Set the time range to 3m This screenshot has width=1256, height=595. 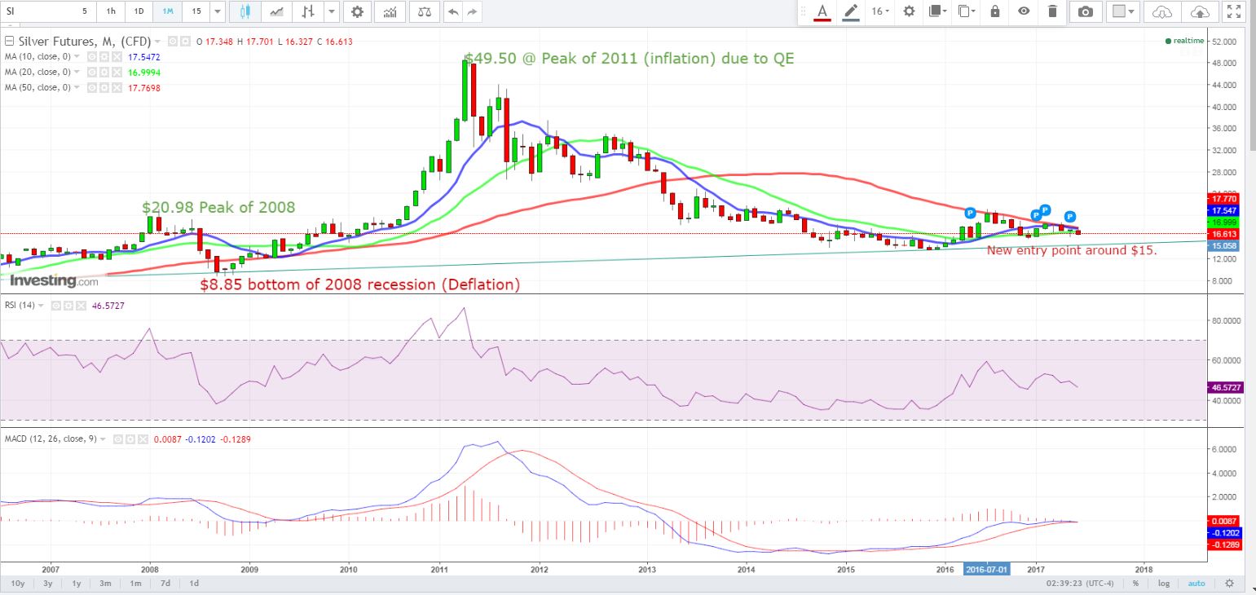tap(106, 584)
